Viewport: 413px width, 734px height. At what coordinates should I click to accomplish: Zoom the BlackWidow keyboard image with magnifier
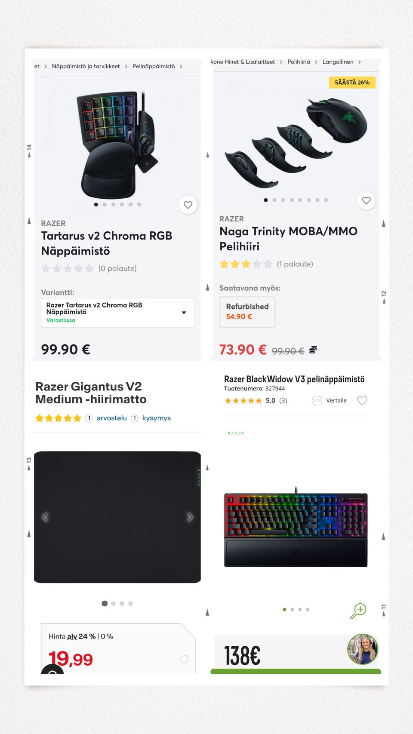point(358,611)
